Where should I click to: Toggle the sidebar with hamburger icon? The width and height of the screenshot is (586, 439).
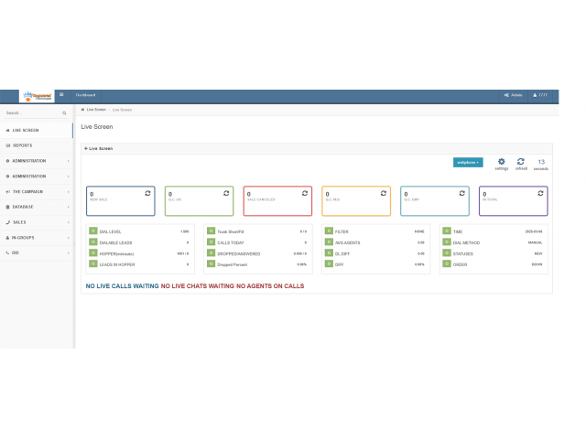(x=61, y=94)
